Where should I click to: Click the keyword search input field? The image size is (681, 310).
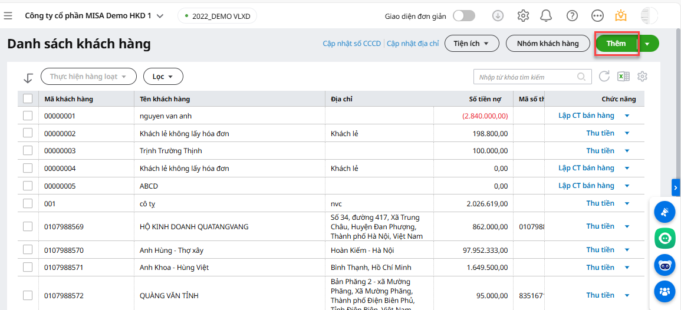[525, 77]
